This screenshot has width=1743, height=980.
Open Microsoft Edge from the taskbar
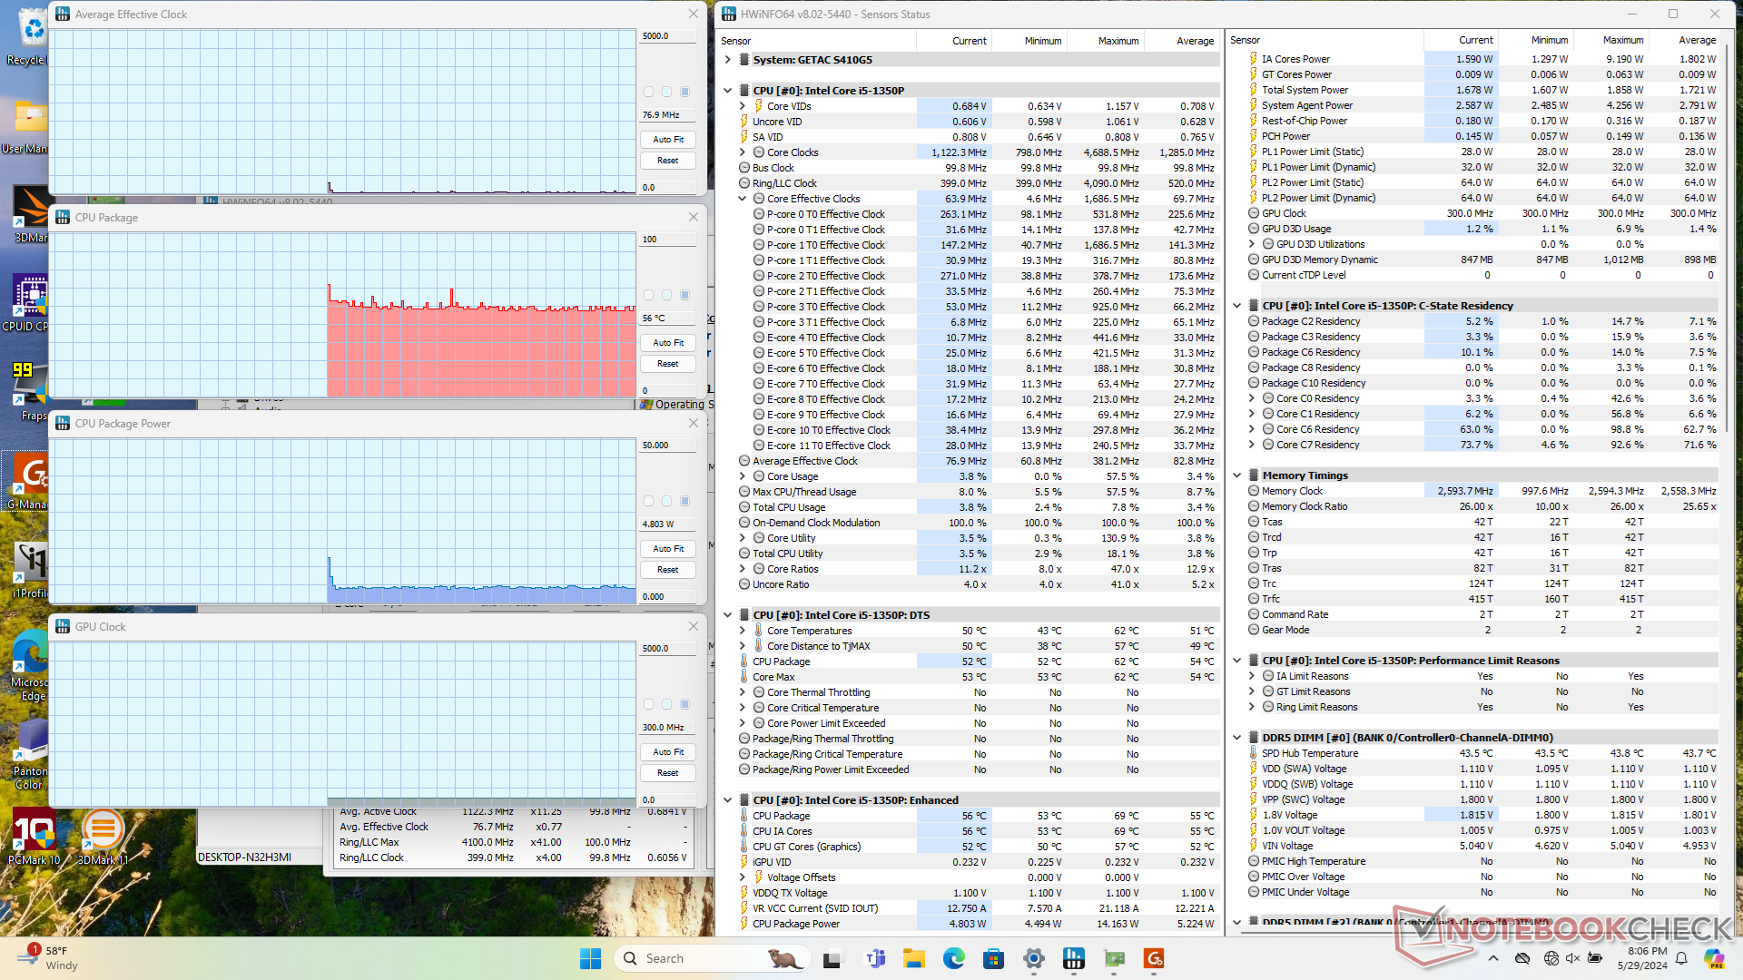953,958
